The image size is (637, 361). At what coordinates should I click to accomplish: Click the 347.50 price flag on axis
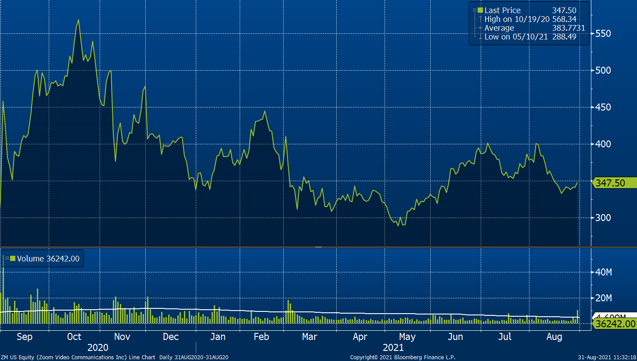[x=614, y=183]
